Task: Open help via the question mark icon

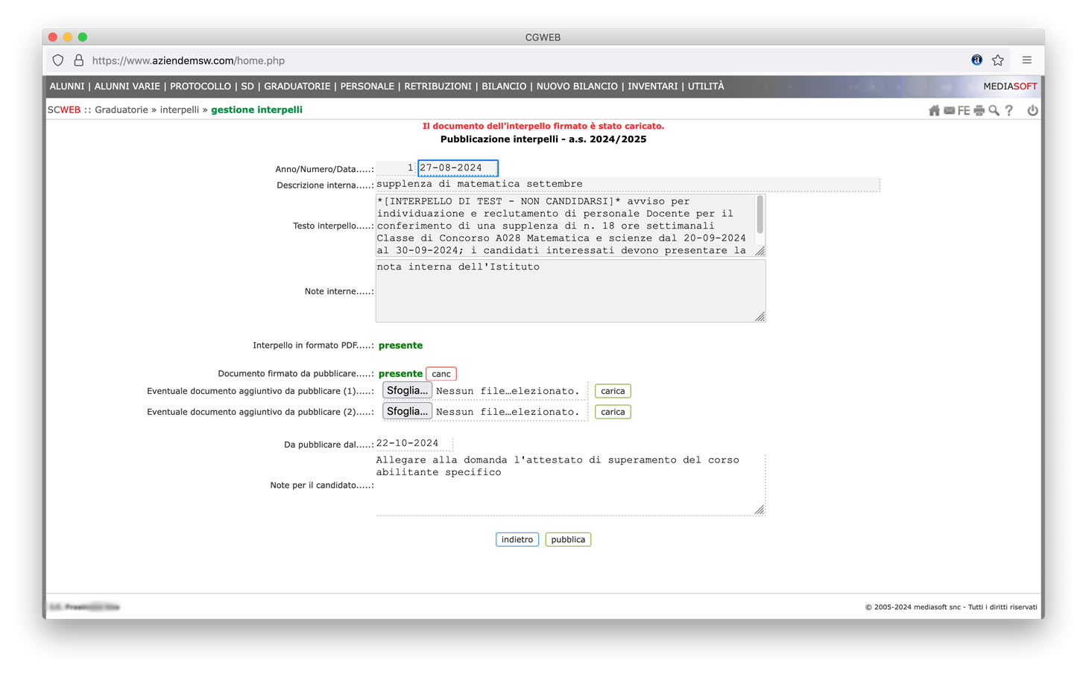Action: click(1009, 110)
